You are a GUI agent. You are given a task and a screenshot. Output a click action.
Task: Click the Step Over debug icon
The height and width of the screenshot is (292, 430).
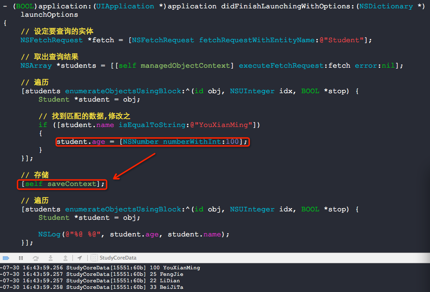36,258
